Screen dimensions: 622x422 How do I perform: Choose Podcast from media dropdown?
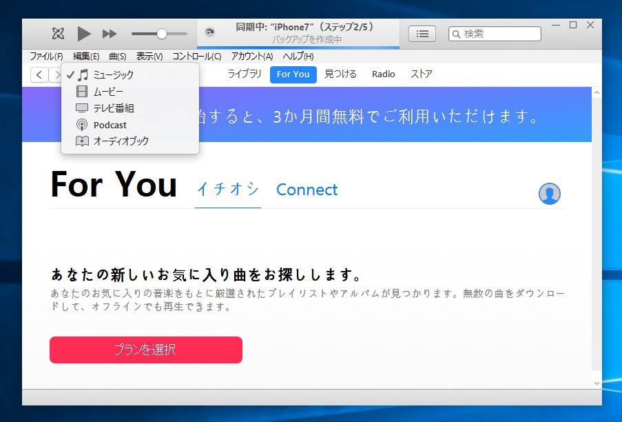tap(130, 125)
